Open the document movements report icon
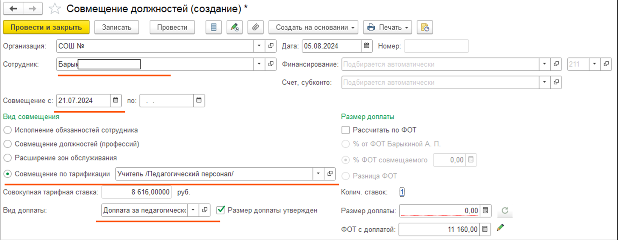 click(213, 28)
